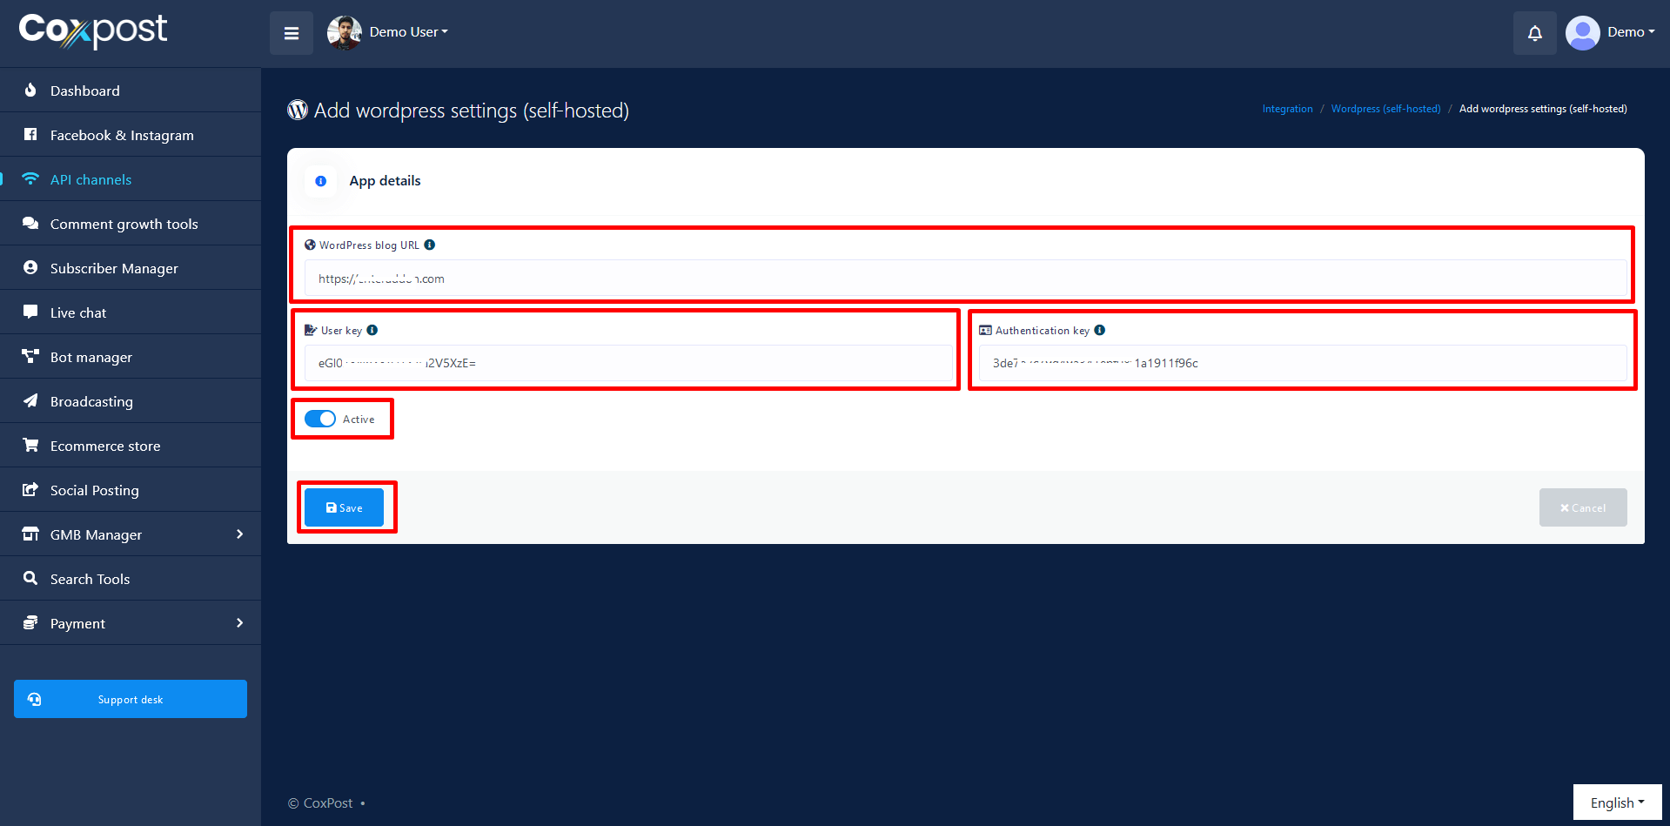
Task: Click the CoxPost logo
Action: [93, 30]
